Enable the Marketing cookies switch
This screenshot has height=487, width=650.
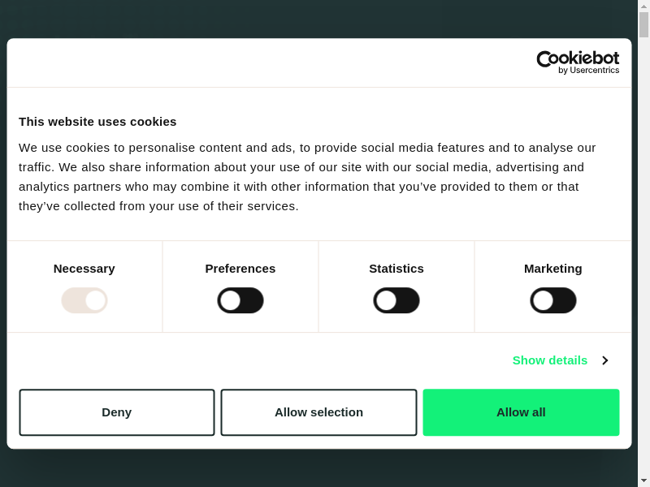(x=553, y=300)
